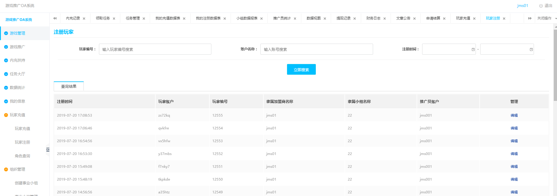Select the 查询结果 tab
Screen dimensions: 557x196
click(69, 86)
